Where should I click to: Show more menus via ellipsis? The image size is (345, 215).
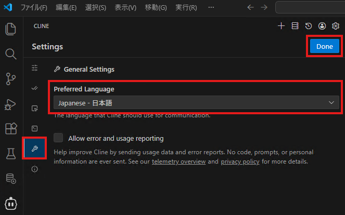pyautogui.click(x=211, y=7)
